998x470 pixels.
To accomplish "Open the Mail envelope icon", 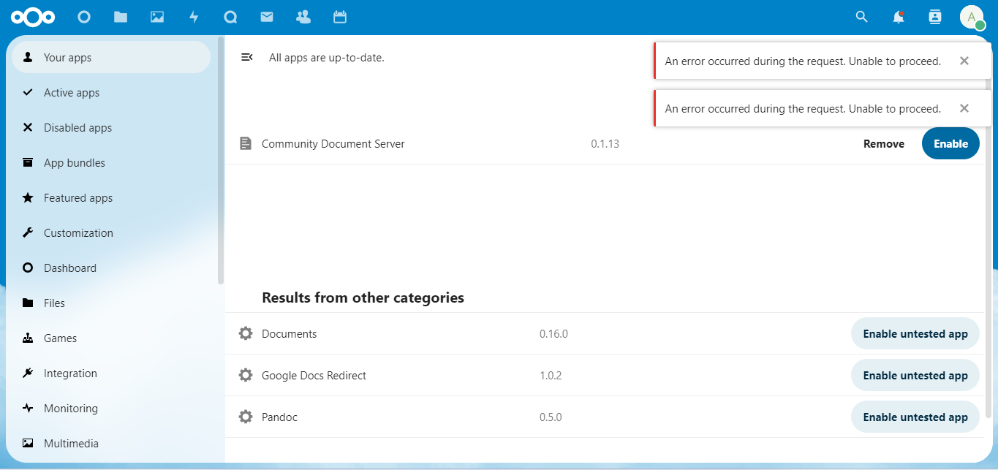I will tap(267, 17).
